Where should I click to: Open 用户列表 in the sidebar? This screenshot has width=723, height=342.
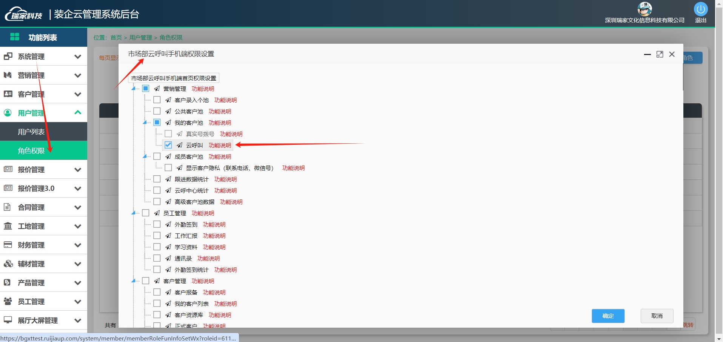click(31, 132)
